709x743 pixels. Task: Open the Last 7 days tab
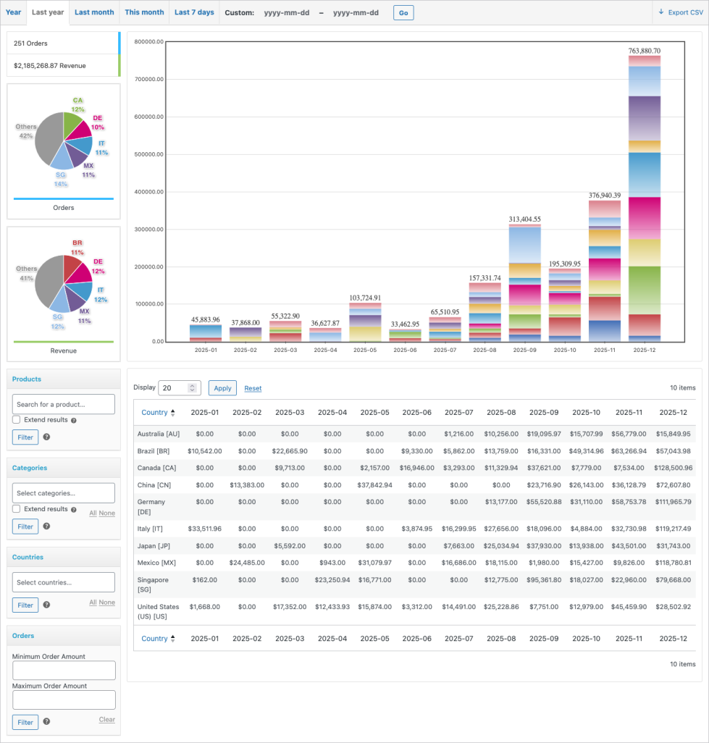click(x=193, y=12)
